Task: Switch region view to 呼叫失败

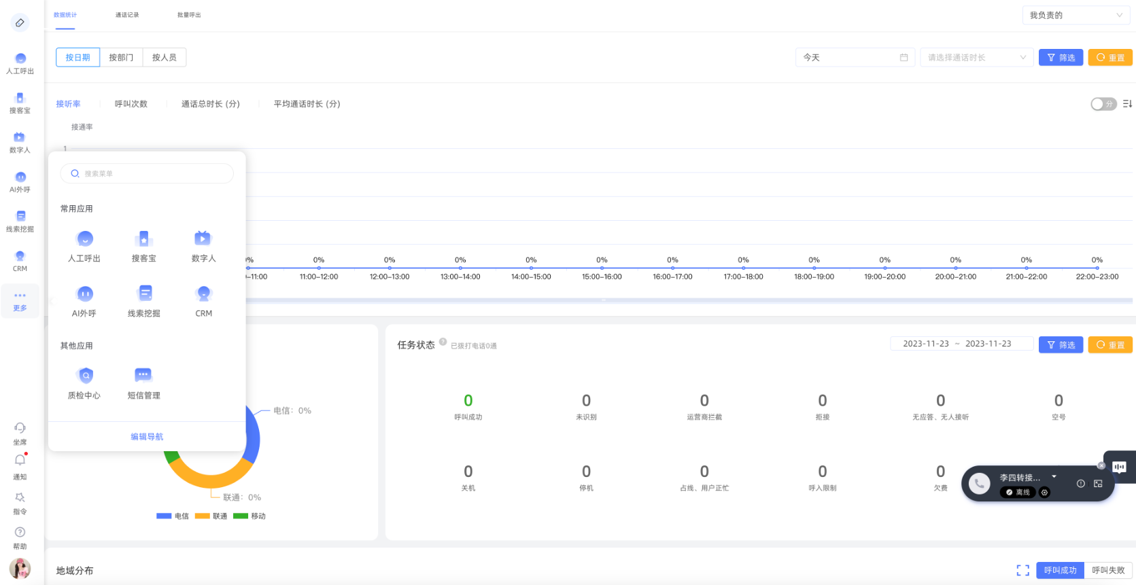Action: pyautogui.click(x=1108, y=570)
